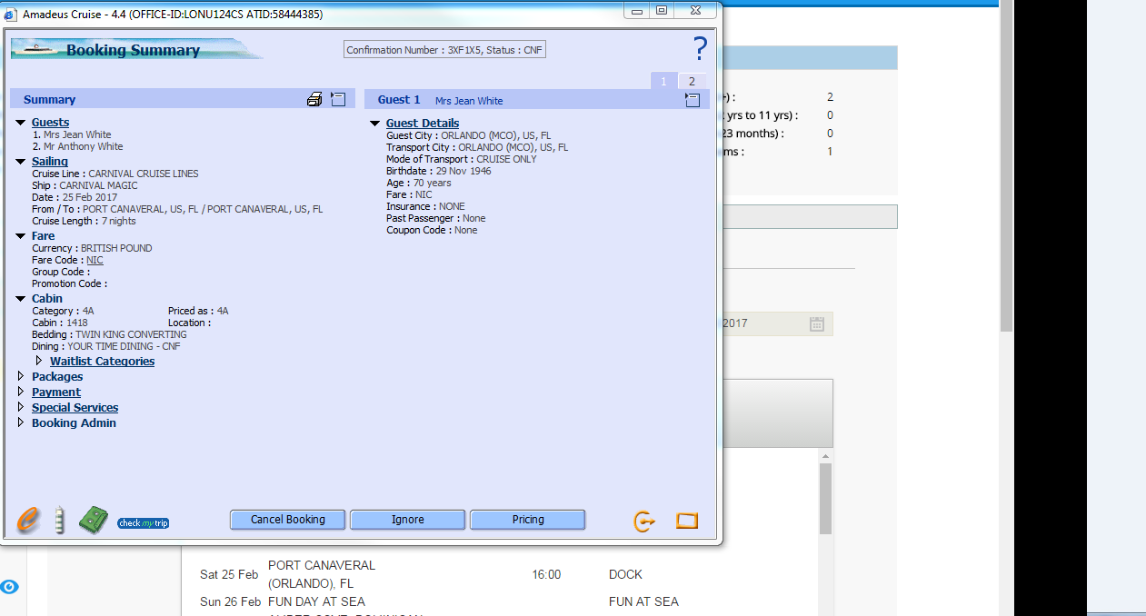
Task: Open the Special Services link
Action: tap(75, 407)
